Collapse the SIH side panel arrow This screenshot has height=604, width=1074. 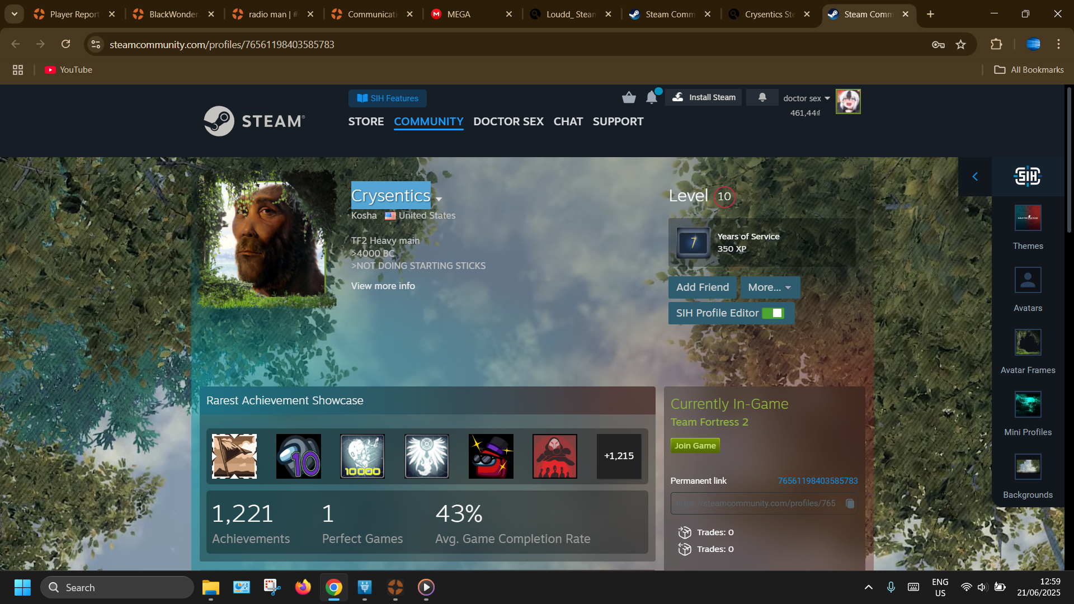coord(975,177)
